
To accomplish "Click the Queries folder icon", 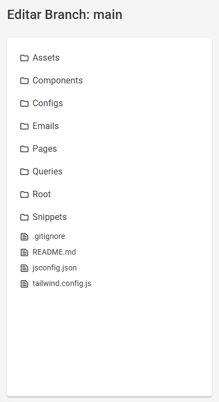I will pyautogui.click(x=24, y=172).
